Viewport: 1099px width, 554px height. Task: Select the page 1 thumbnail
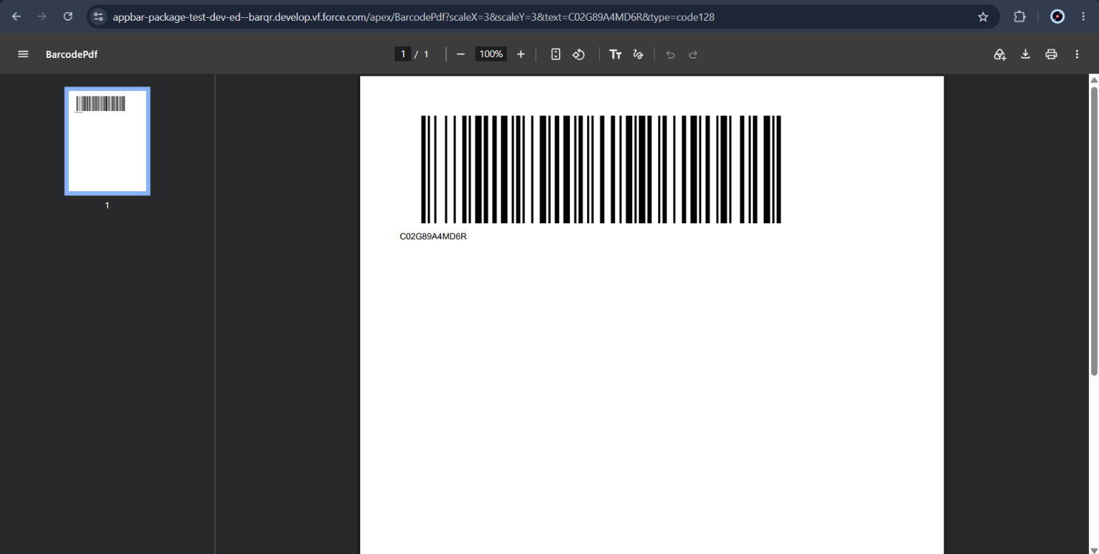[x=107, y=141]
